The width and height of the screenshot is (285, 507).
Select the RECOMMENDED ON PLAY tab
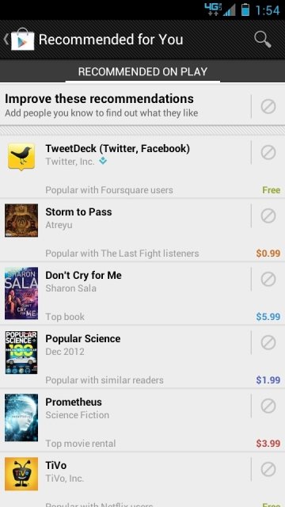(x=142, y=71)
